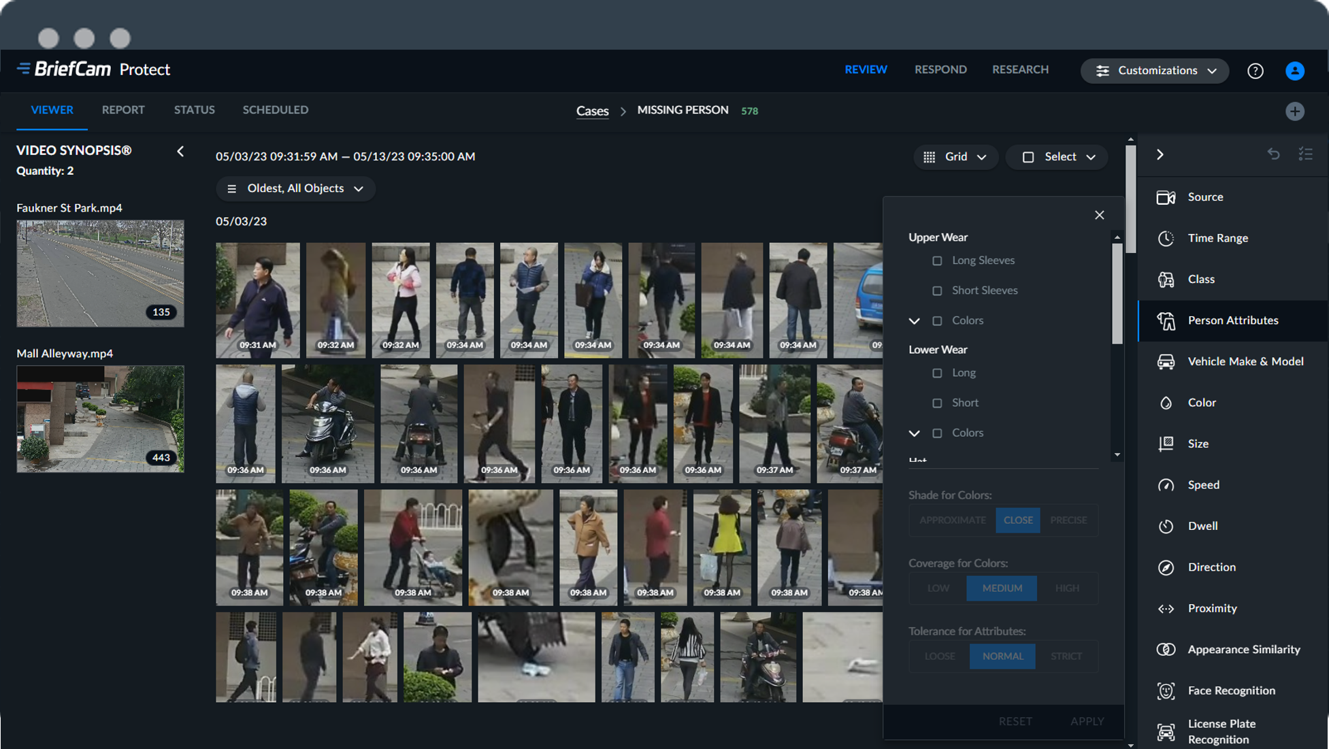Expand the Oldest, All Objects sort dropdown

(x=295, y=188)
